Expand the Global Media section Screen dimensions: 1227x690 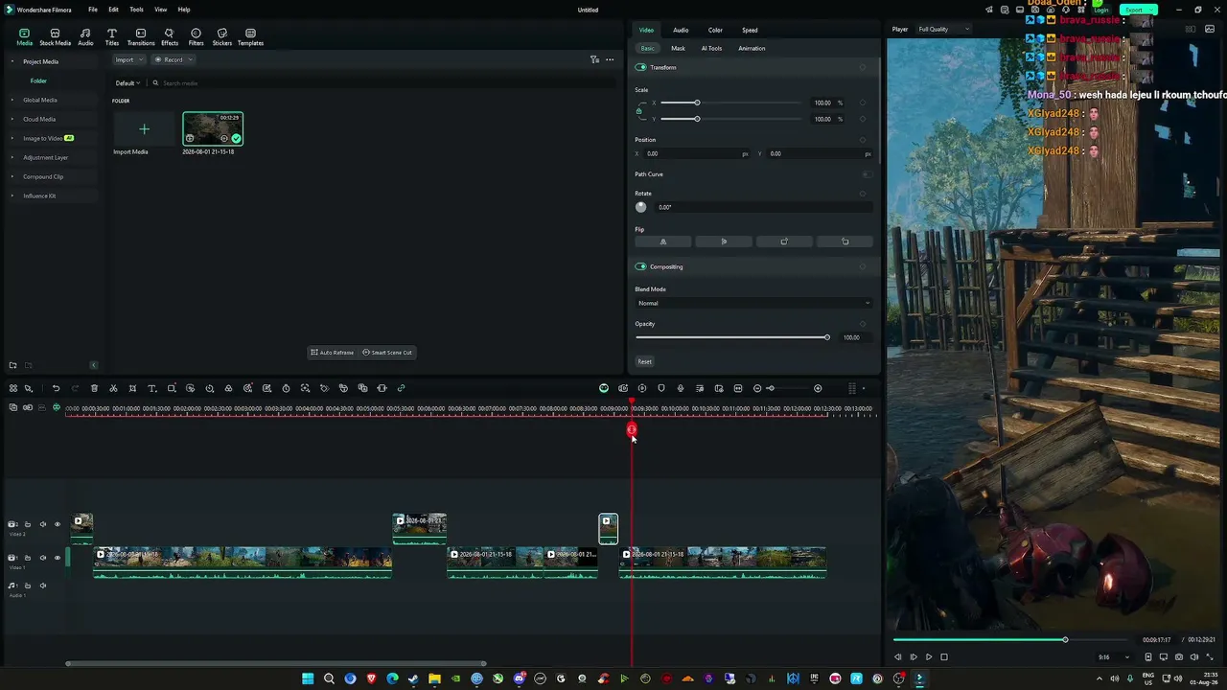[12, 100]
